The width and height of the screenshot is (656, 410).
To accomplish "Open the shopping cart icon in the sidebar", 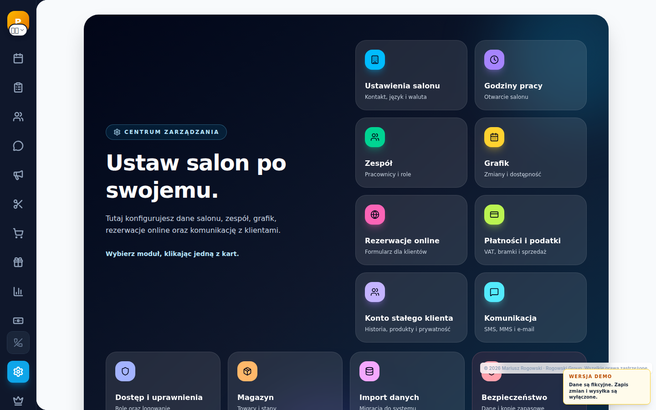I will (x=18, y=233).
